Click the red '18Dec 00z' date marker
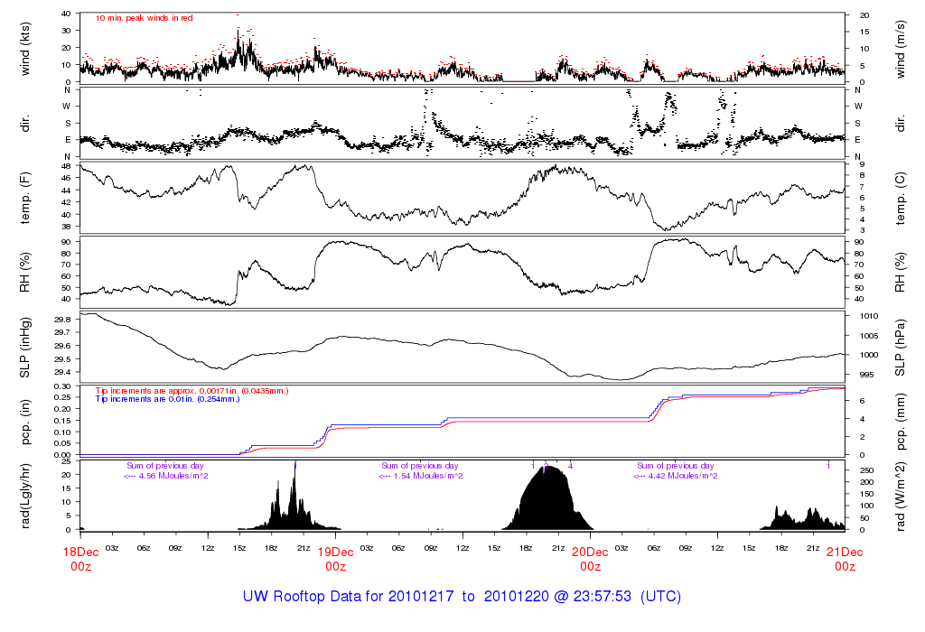Screen dimensions: 925x632 coord(80,559)
